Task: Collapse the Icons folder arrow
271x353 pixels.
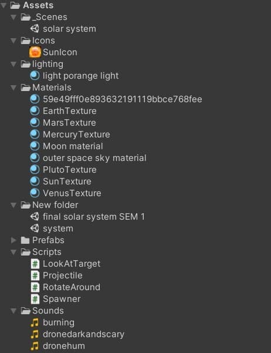Action: pyautogui.click(x=13, y=41)
